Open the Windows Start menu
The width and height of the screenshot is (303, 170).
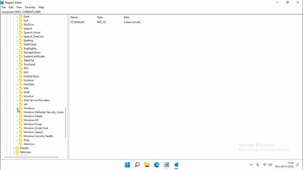127,165
